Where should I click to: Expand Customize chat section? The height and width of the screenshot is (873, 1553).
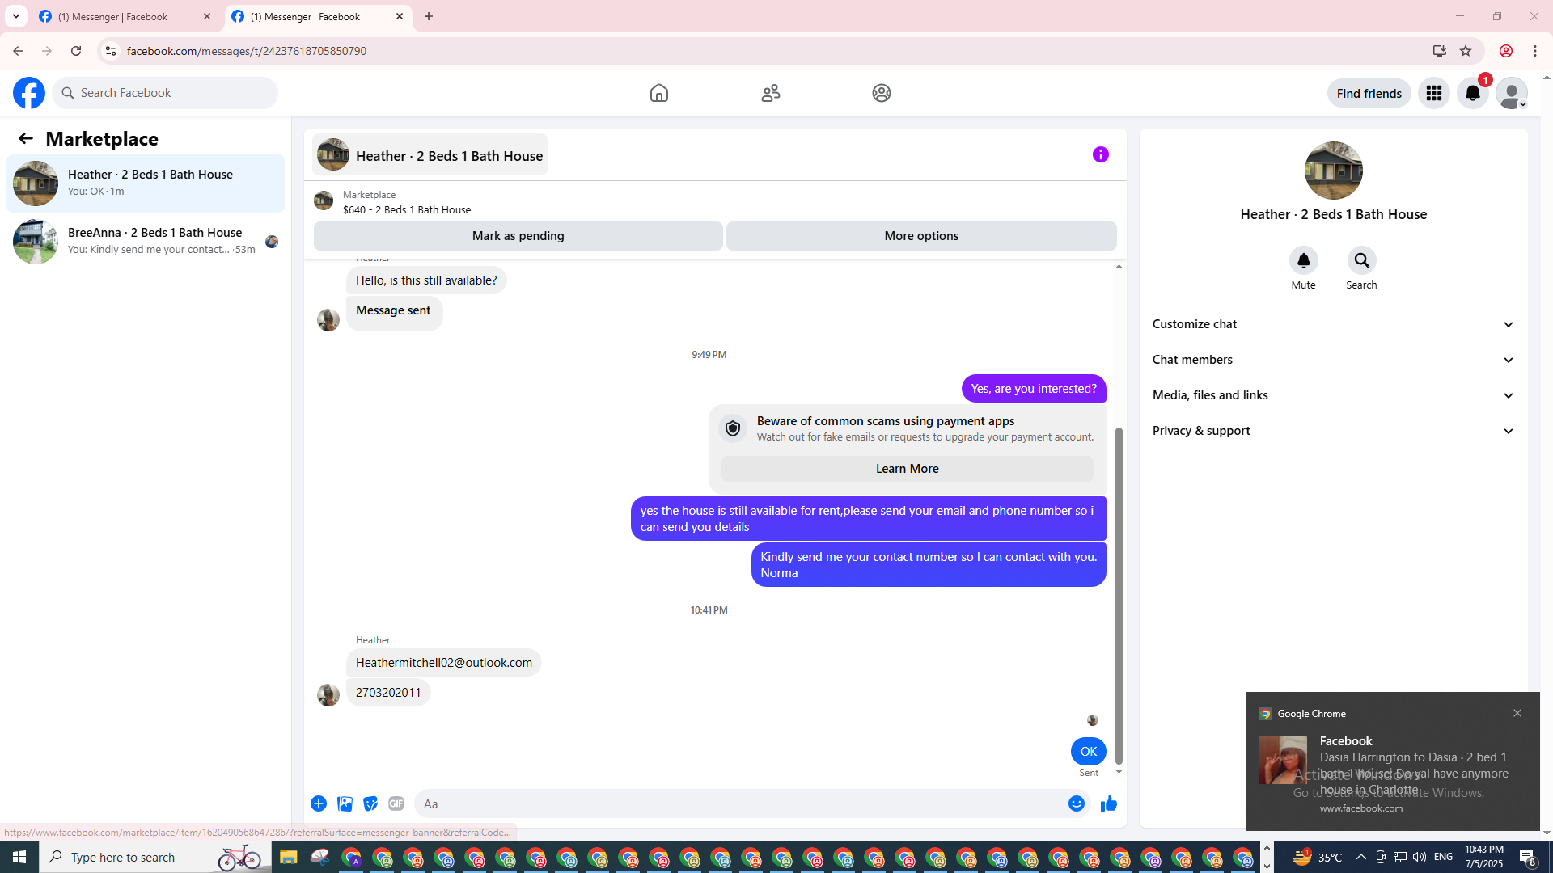point(1333,324)
